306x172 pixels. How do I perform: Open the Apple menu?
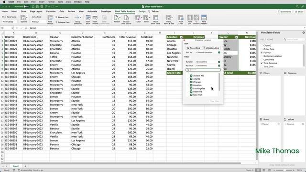[x=4, y=2]
